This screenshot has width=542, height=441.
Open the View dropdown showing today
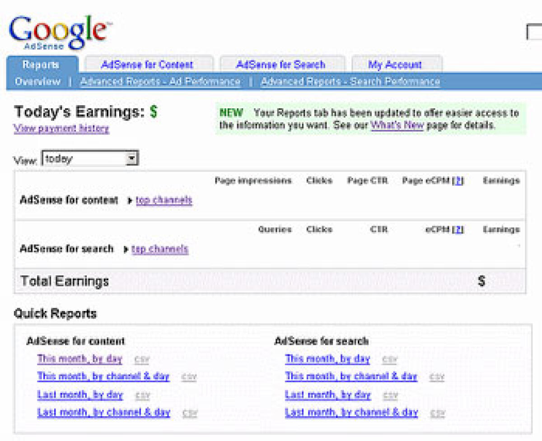tap(90, 158)
